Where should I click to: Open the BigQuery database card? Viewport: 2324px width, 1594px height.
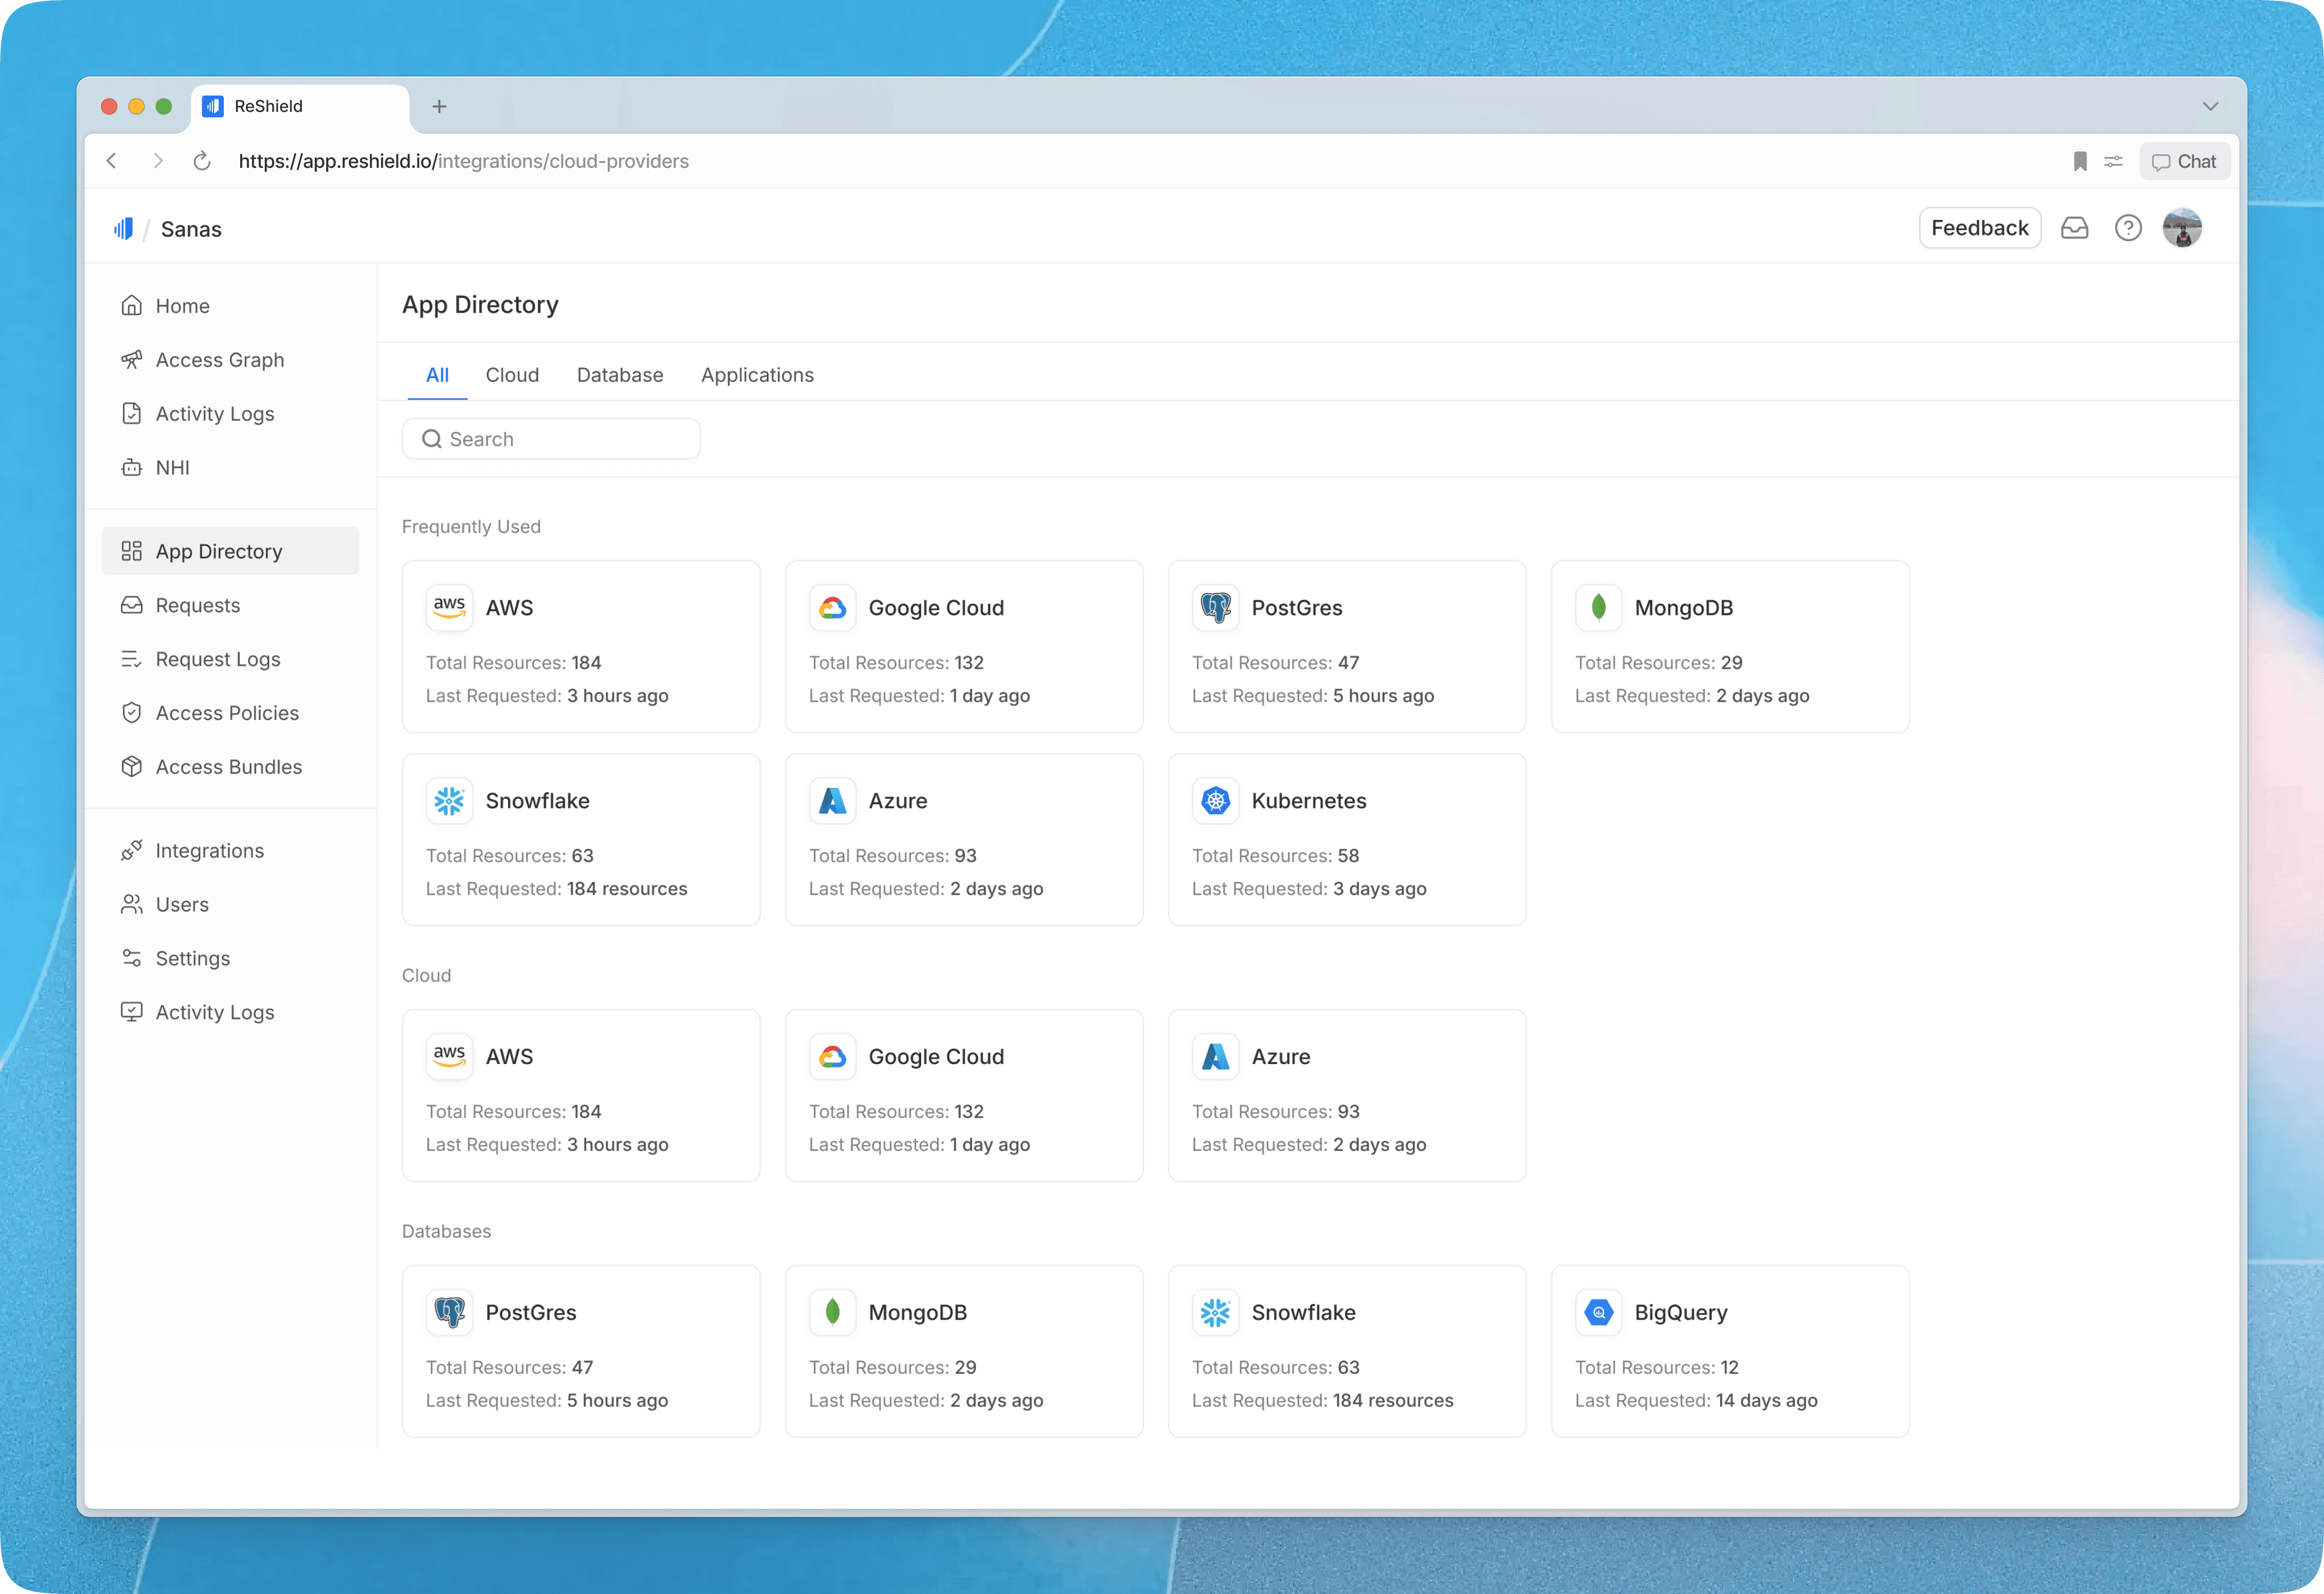pos(1729,1350)
